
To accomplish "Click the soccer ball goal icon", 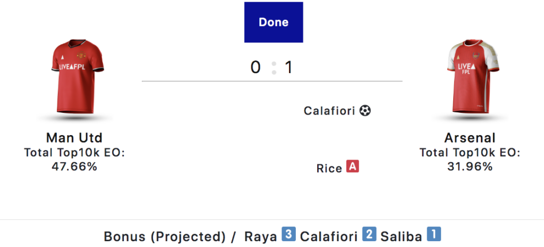I will point(365,111).
